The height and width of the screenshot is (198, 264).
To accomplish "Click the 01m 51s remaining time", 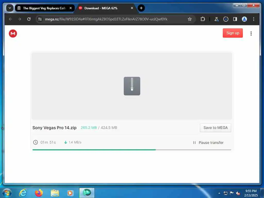I will 48,142.
